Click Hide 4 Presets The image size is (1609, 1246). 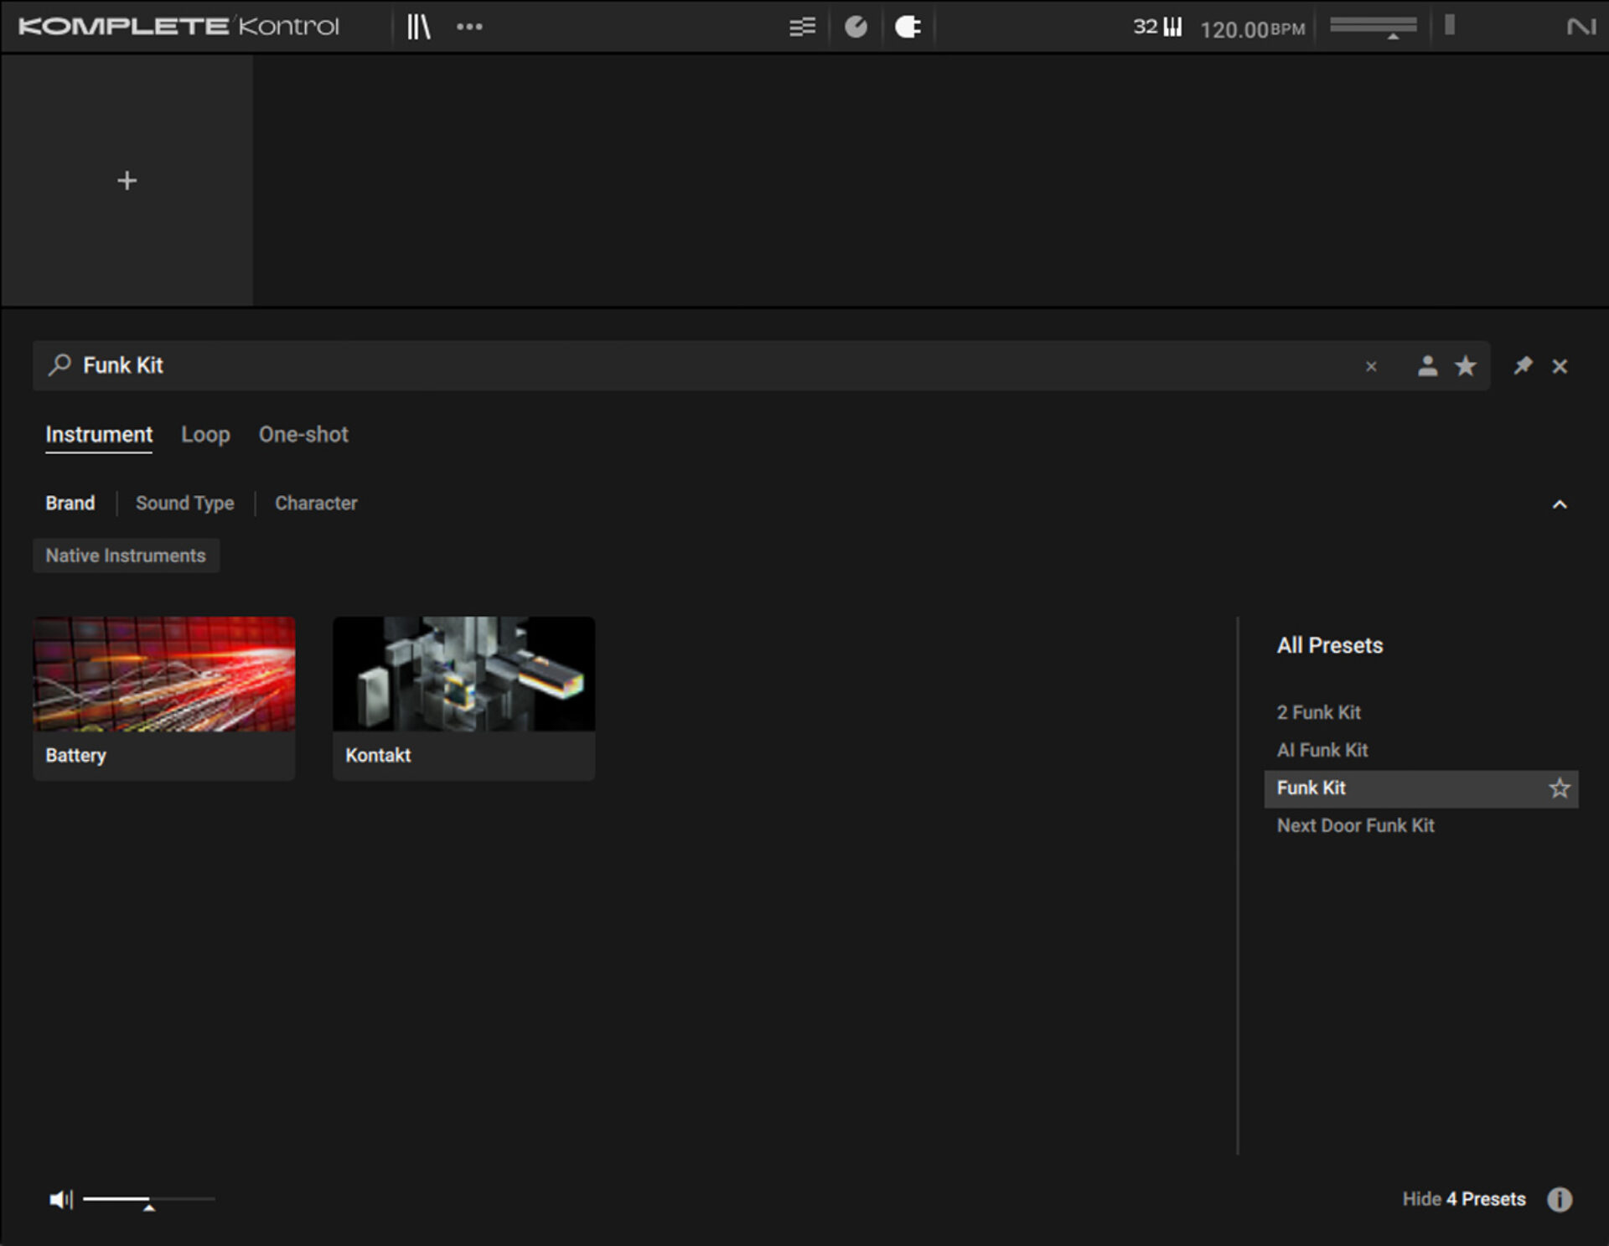coord(1463,1199)
